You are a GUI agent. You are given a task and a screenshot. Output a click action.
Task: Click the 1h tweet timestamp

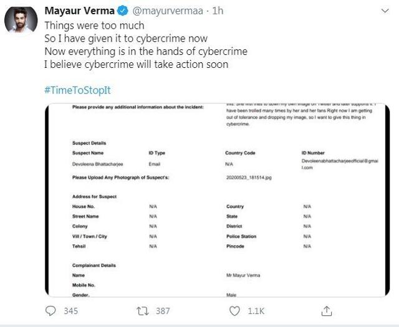pos(218,11)
